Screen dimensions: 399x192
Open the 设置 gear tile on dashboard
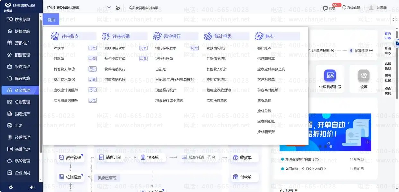coord(364,76)
